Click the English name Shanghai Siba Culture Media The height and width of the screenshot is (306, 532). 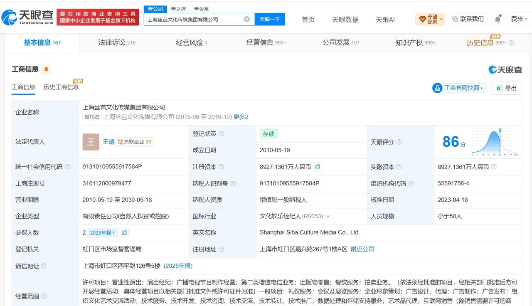click(x=310, y=233)
